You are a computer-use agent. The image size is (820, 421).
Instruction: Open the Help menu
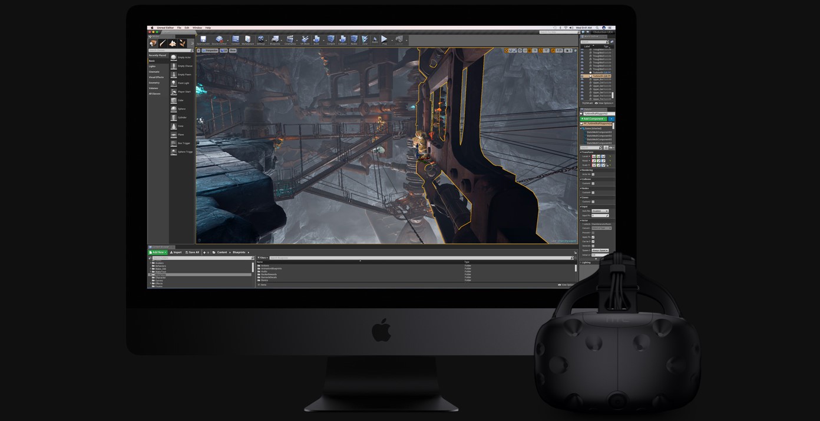click(x=208, y=28)
